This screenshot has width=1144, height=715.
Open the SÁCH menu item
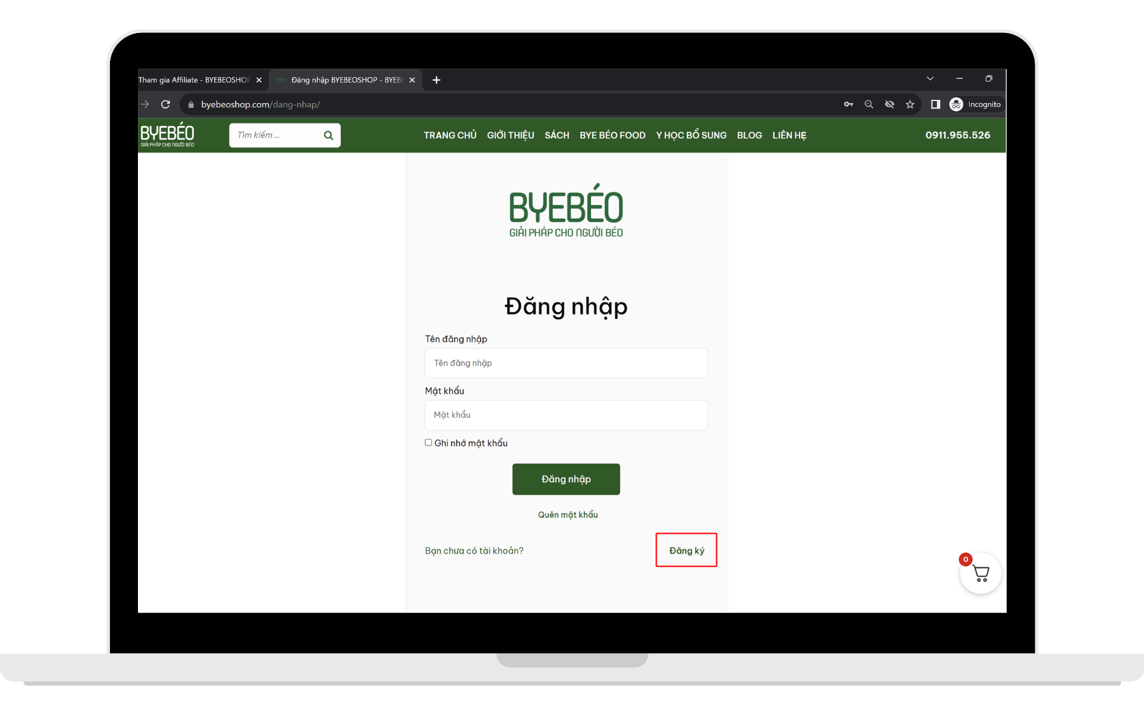[557, 135]
